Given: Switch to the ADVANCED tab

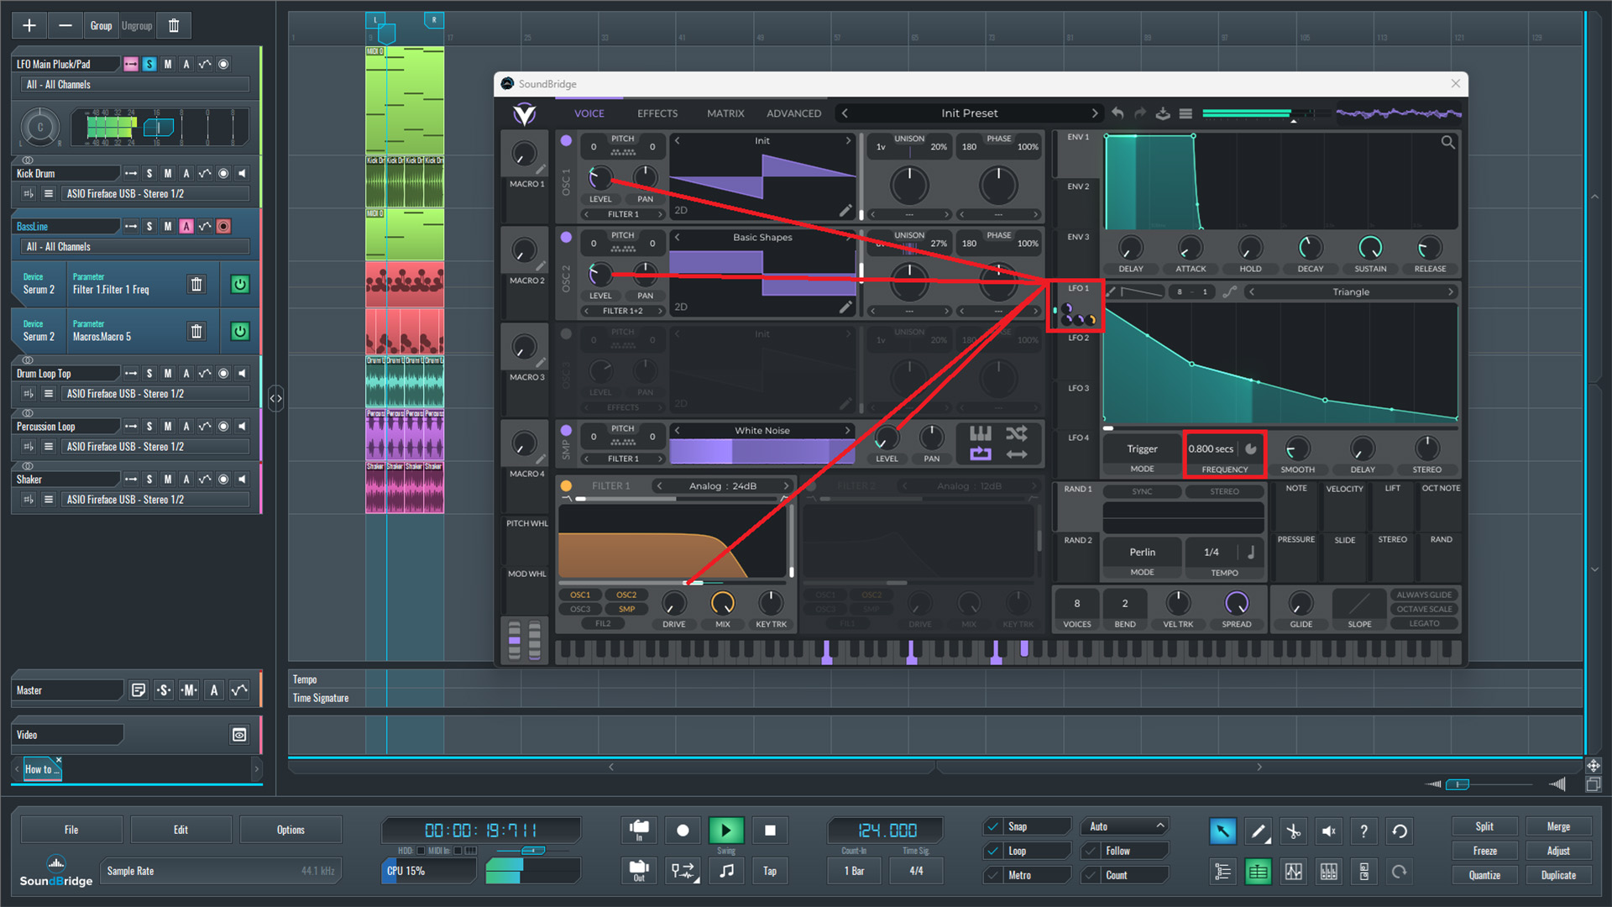Looking at the screenshot, I should (793, 113).
